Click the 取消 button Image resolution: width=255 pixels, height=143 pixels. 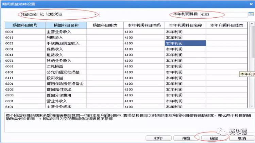pos(241,138)
